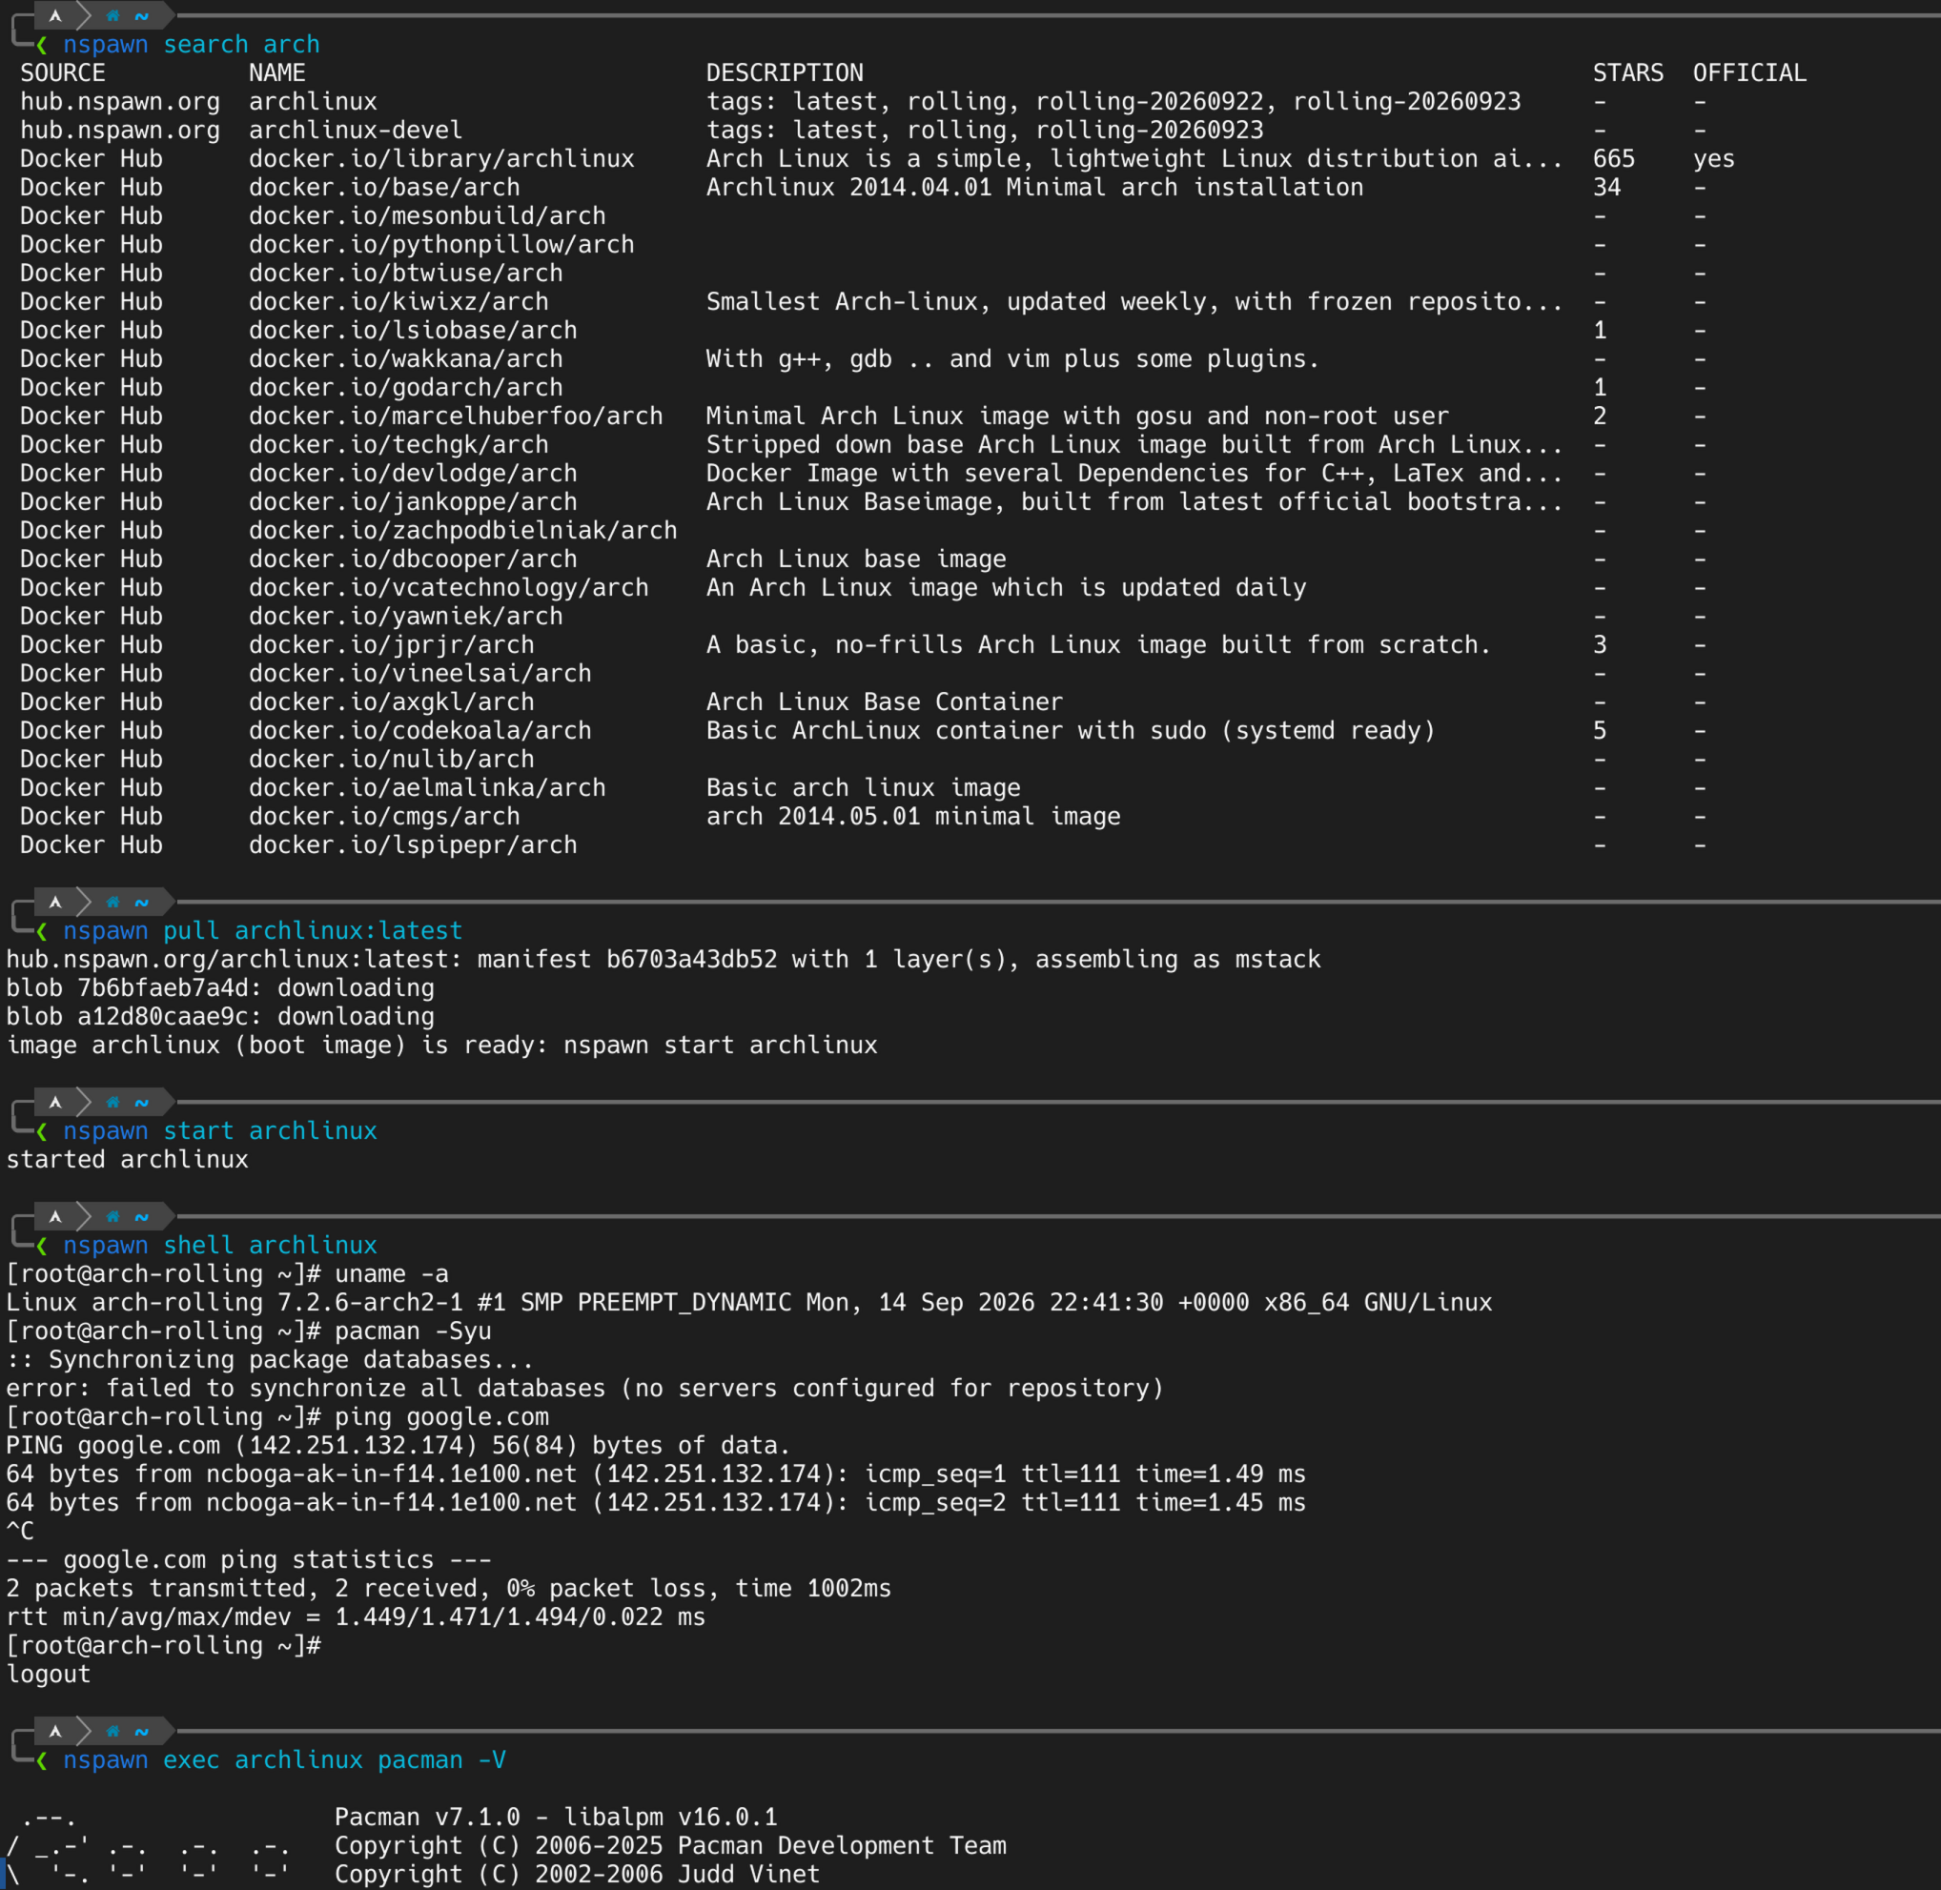
Task: Click 'arch 2014.05.01 minimal image' description
Action: tap(913, 817)
